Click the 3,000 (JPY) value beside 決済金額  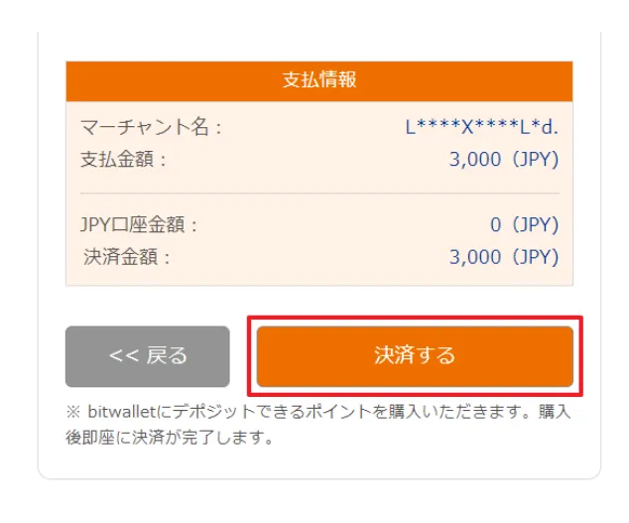click(x=504, y=257)
